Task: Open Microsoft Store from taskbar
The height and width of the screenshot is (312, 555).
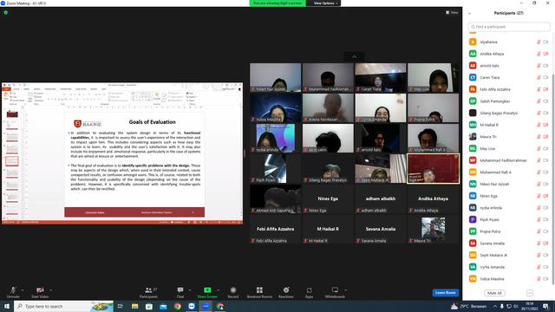Action: click(x=149, y=306)
